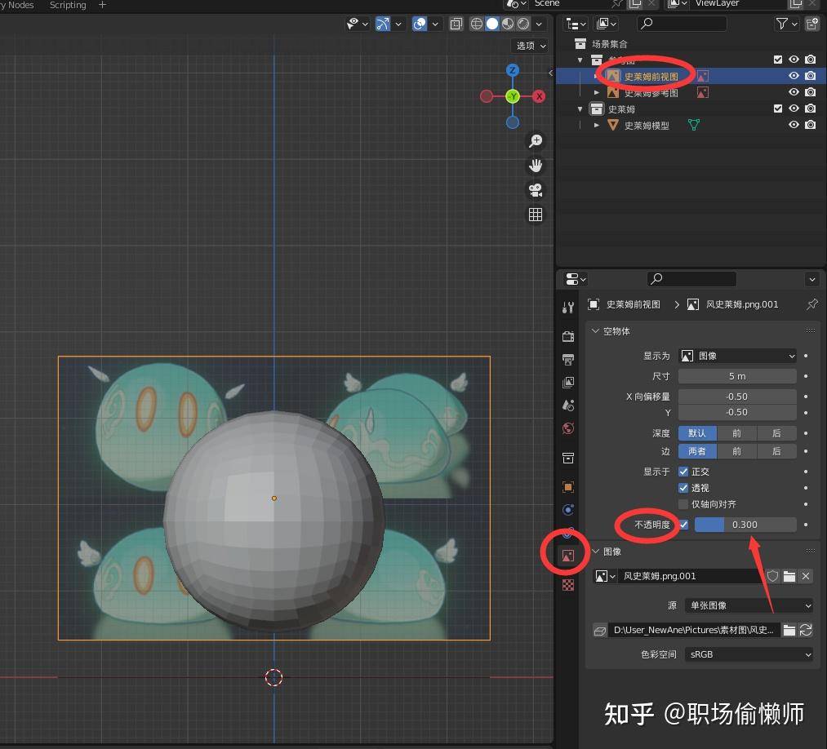Click the green -Y axis gizmo ball
Image resolution: width=827 pixels, height=749 pixels.
tap(512, 96)
